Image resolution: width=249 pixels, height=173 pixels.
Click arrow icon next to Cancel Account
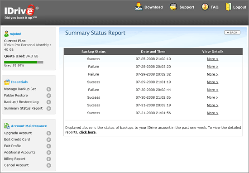click(x=49, y=165)
